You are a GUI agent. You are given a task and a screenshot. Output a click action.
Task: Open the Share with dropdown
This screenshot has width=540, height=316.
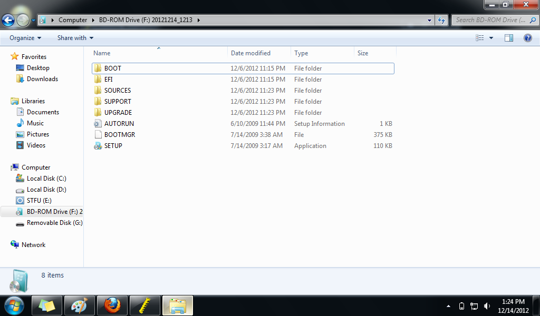coord(74,38)
